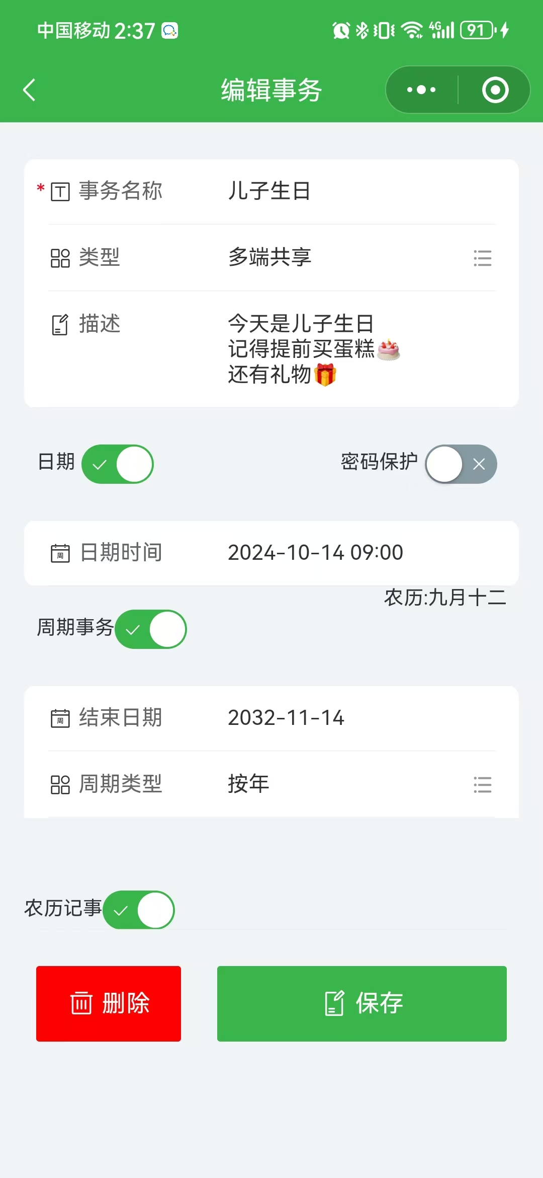The height and width of the screenshot is (1178, 543).
Task: Tap the calendar icon beside 日期时间
Action: (x=60, y=553)
